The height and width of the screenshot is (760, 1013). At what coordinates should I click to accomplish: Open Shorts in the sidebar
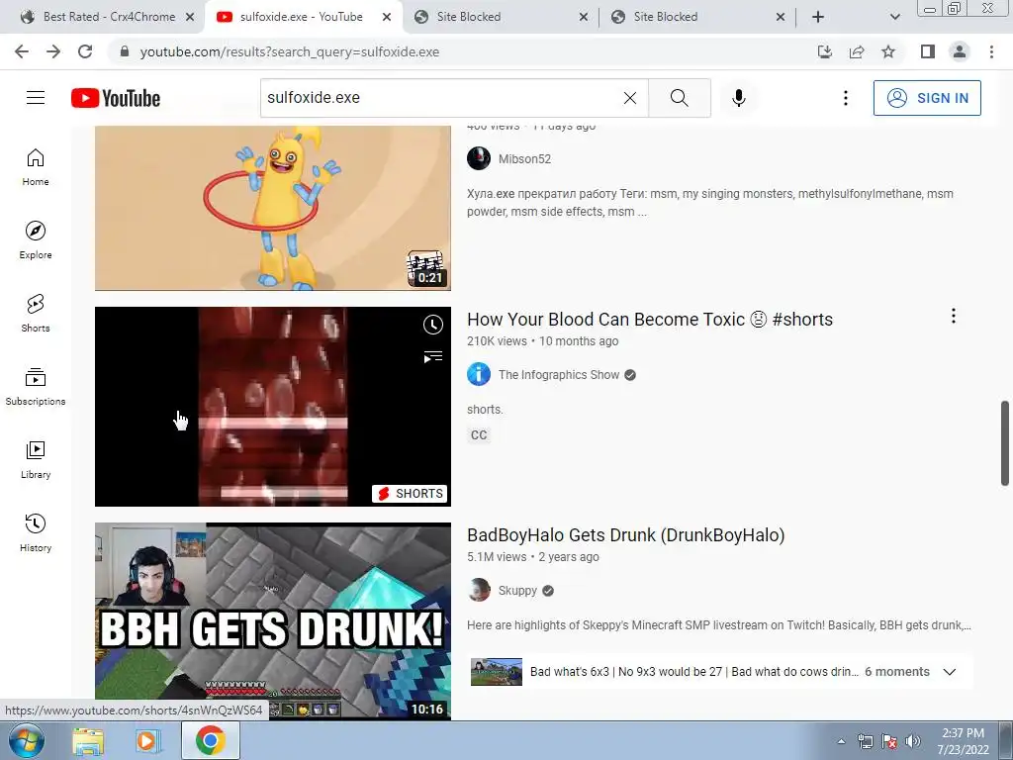pos(36,314)
